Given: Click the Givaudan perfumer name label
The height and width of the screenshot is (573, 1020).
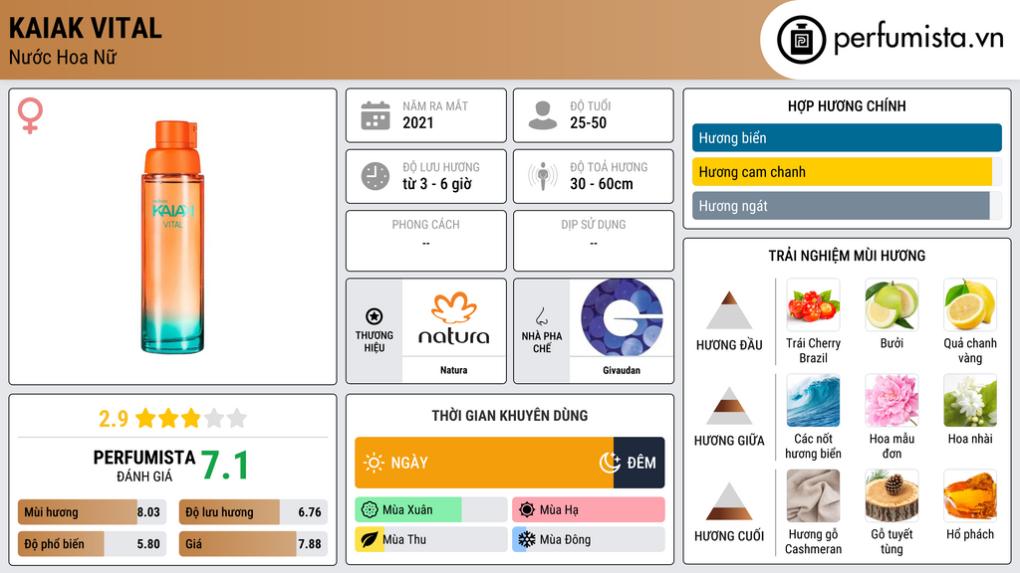Looking at the screenshot, I should click(x=622, y=370).
